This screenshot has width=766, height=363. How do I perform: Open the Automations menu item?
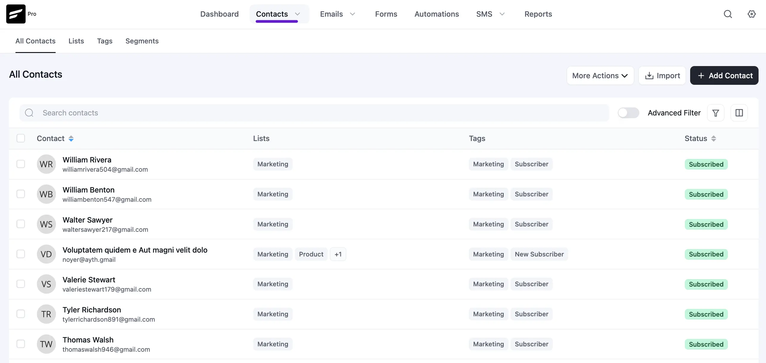(x=437, y=14)
